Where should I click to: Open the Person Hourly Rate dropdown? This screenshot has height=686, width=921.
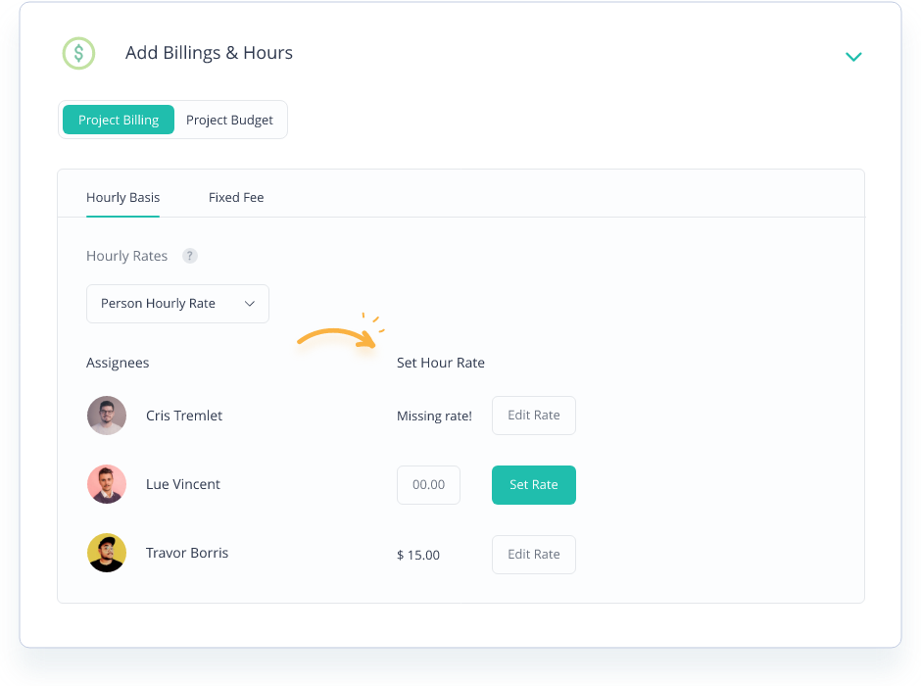click(177, 304)
